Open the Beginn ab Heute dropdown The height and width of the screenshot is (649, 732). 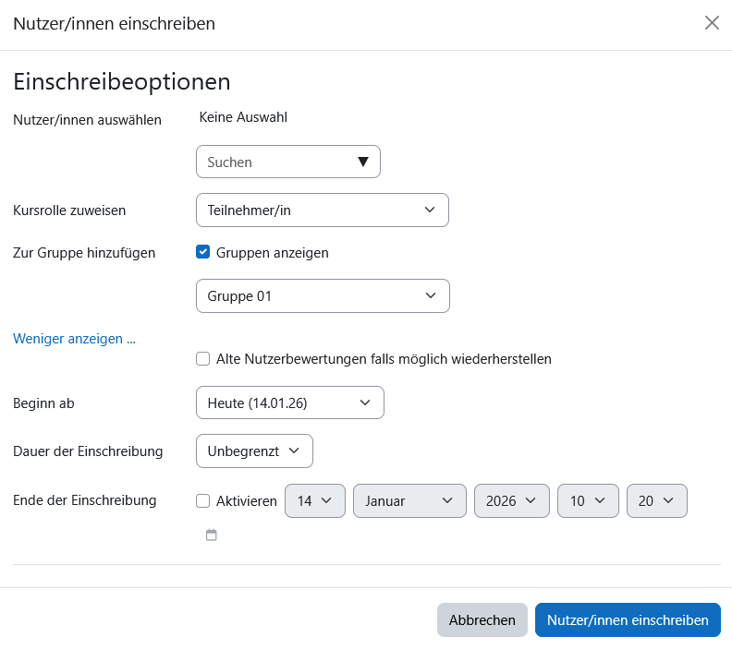tap(290, 403)
